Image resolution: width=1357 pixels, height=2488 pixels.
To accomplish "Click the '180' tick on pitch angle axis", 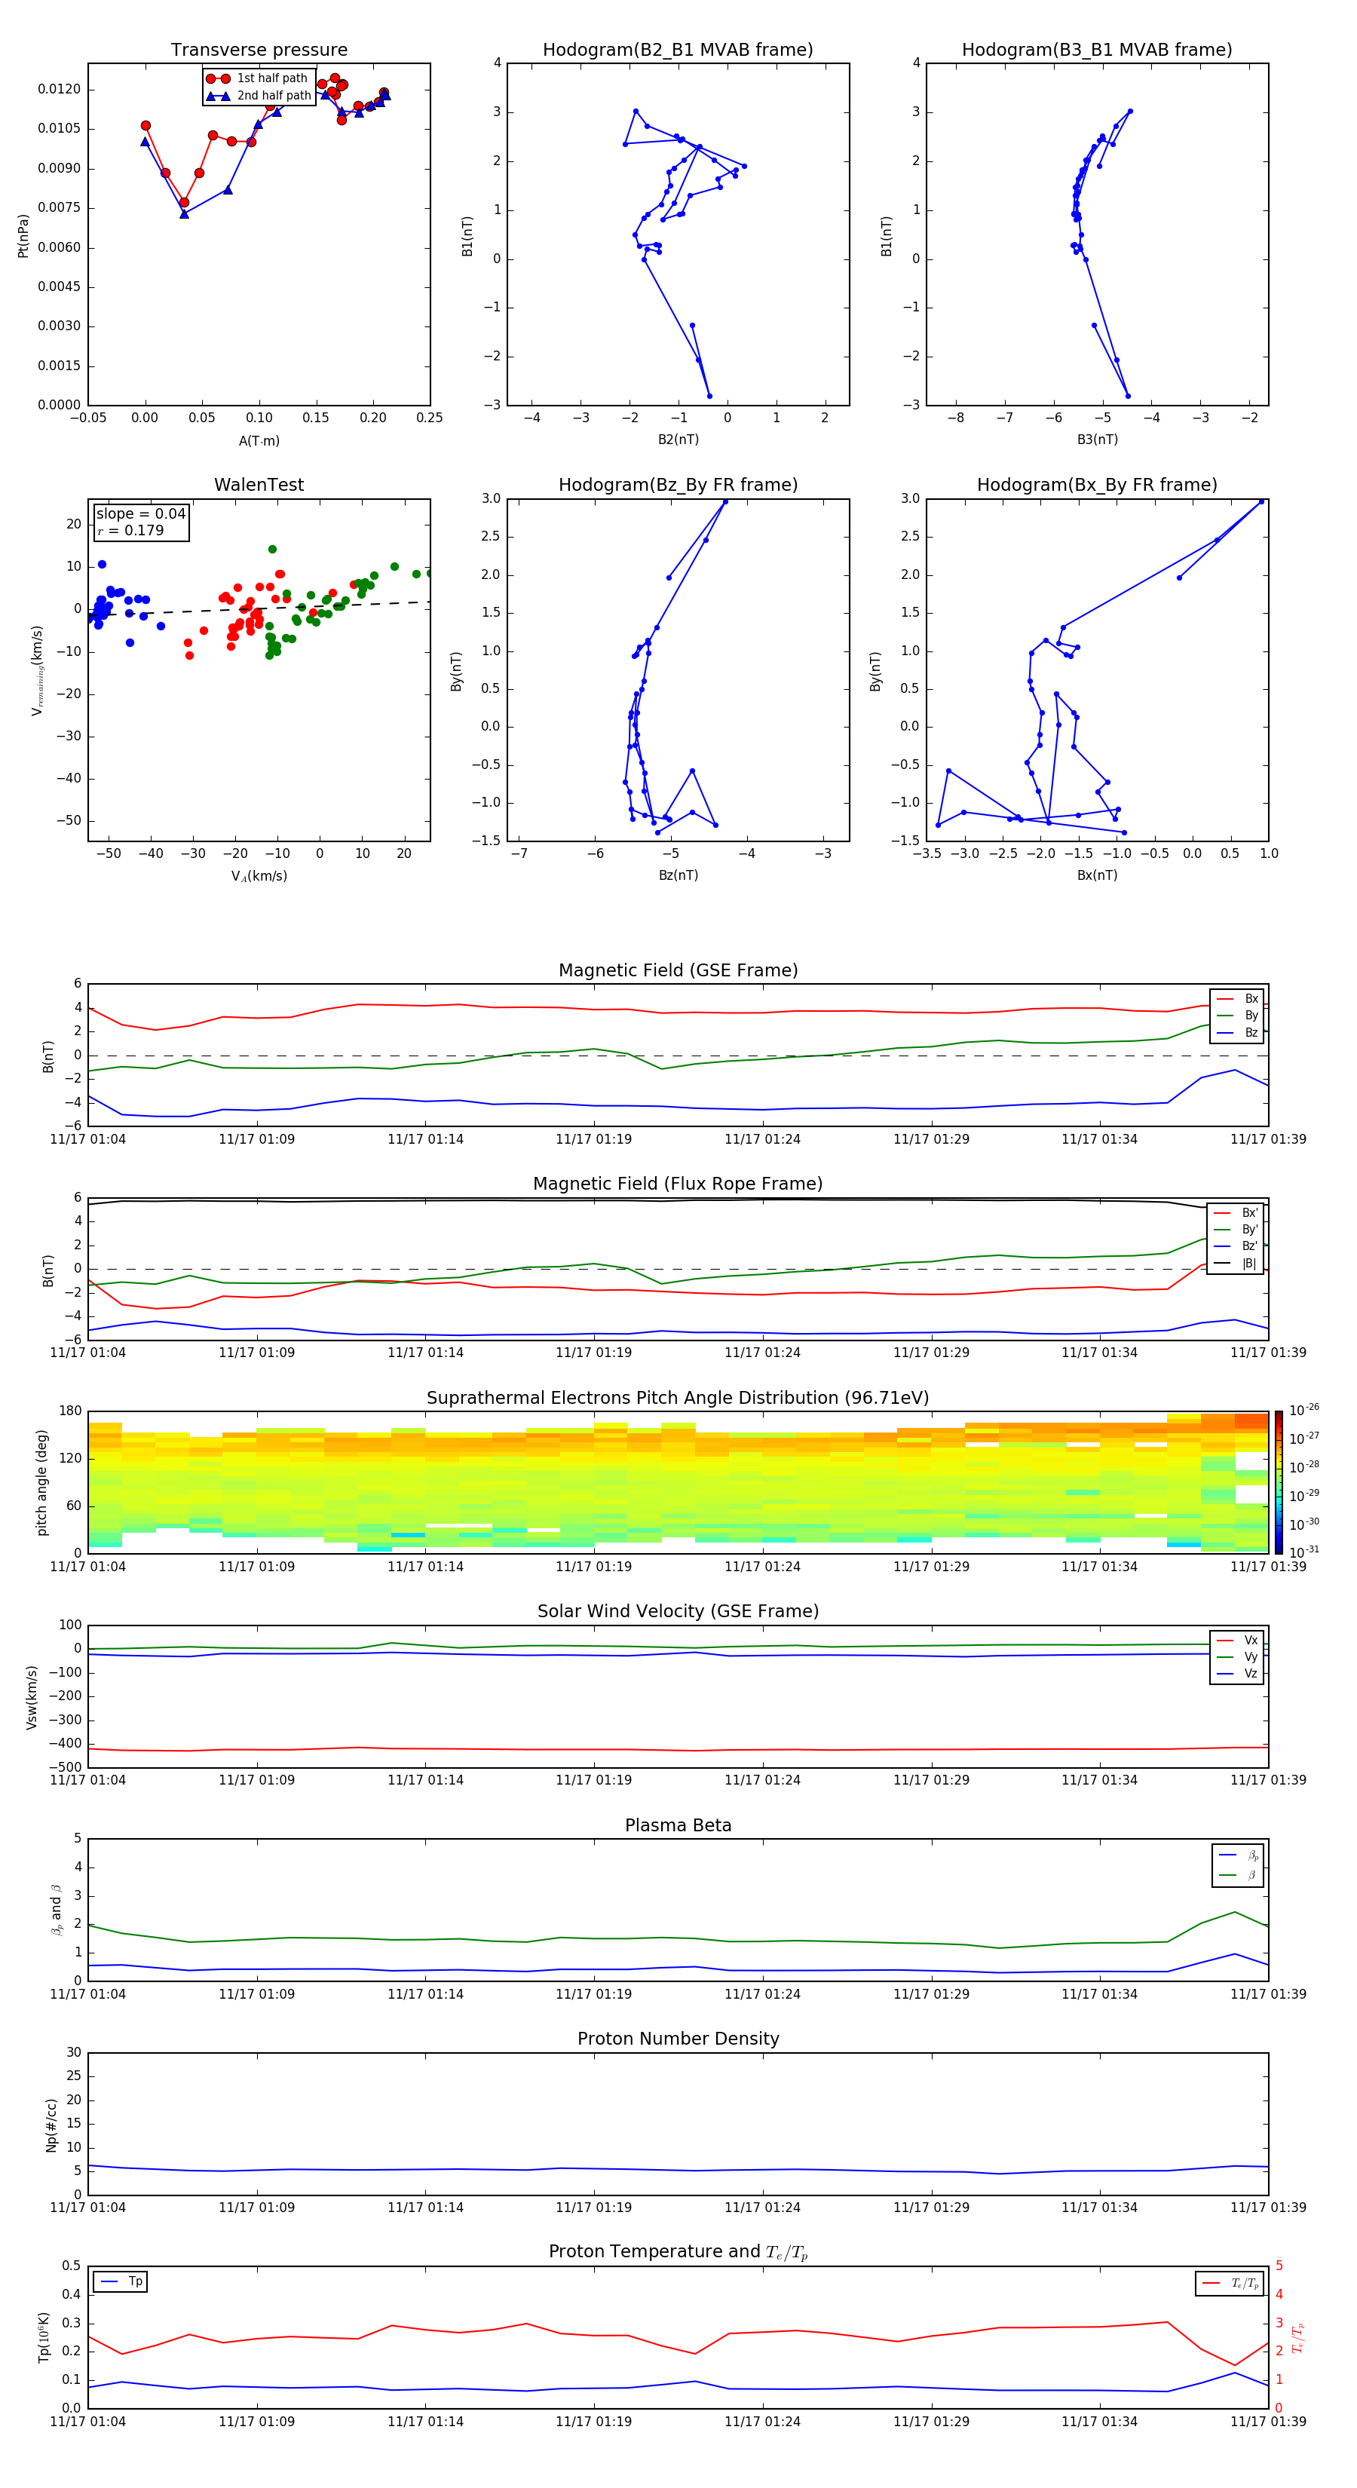I will [71, 1411].
